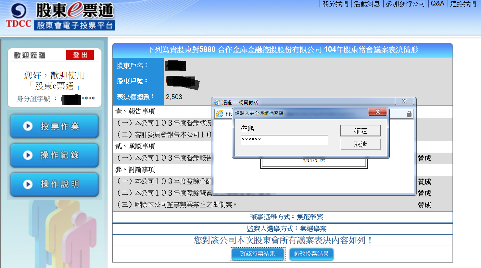Click the 身分證字號 label
This screenshot has height=268, width=481.
(x=33, y=99)
